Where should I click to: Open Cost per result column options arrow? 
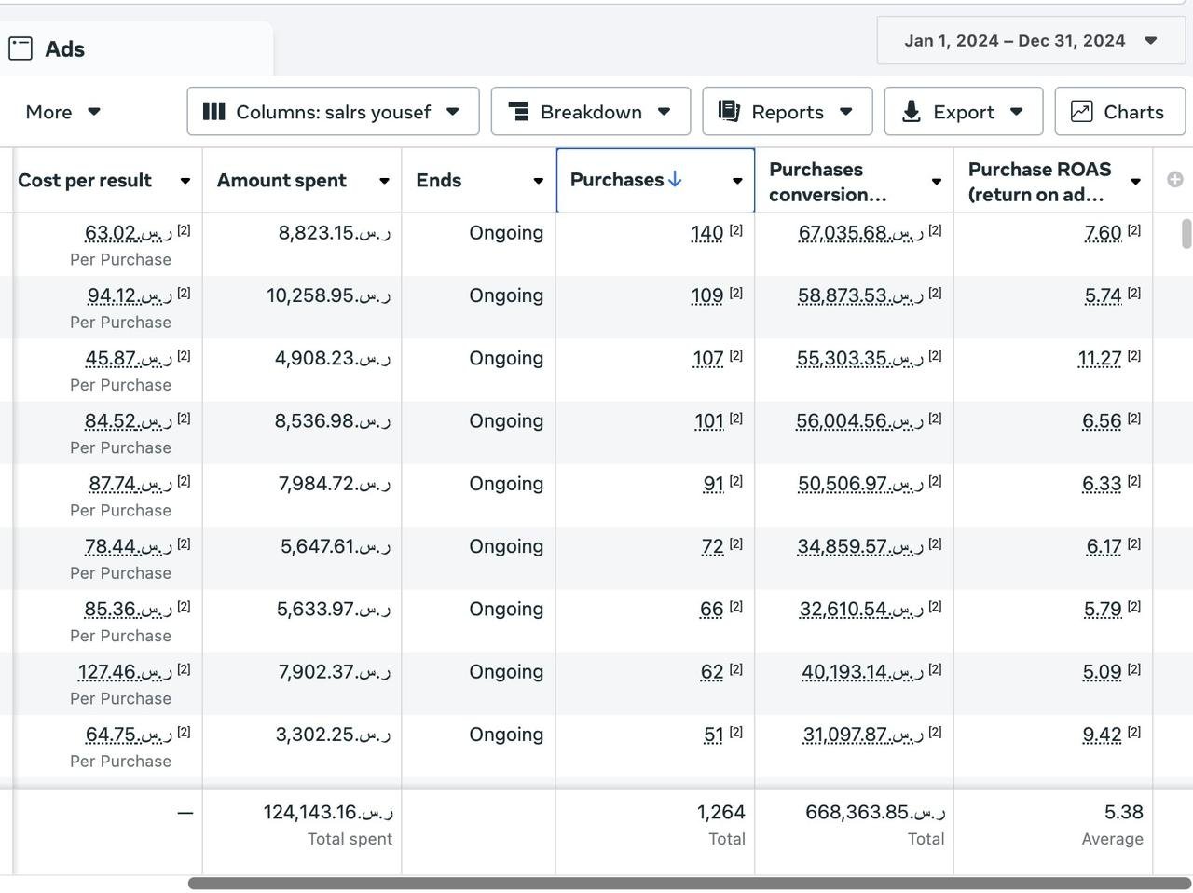coord(185,181)
